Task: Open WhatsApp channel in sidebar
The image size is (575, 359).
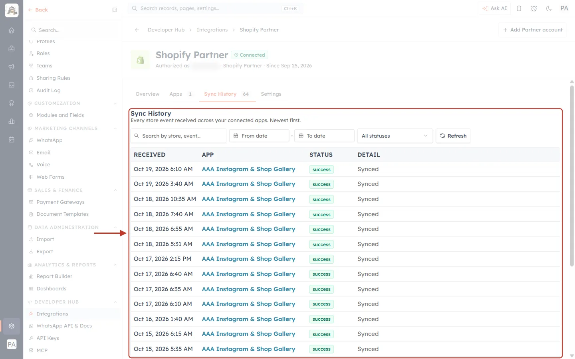Action: pos(50,140)
